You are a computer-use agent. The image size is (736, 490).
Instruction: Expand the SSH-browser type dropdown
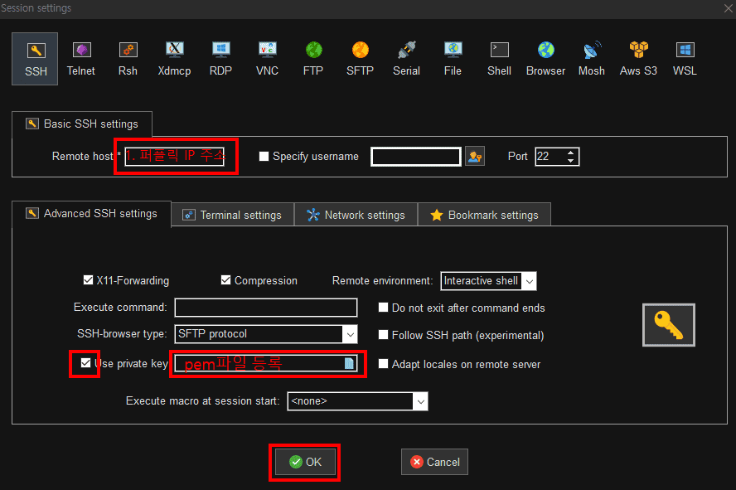[350, 334]
